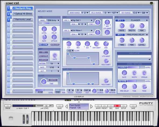Switch to the Seq page

111,106
